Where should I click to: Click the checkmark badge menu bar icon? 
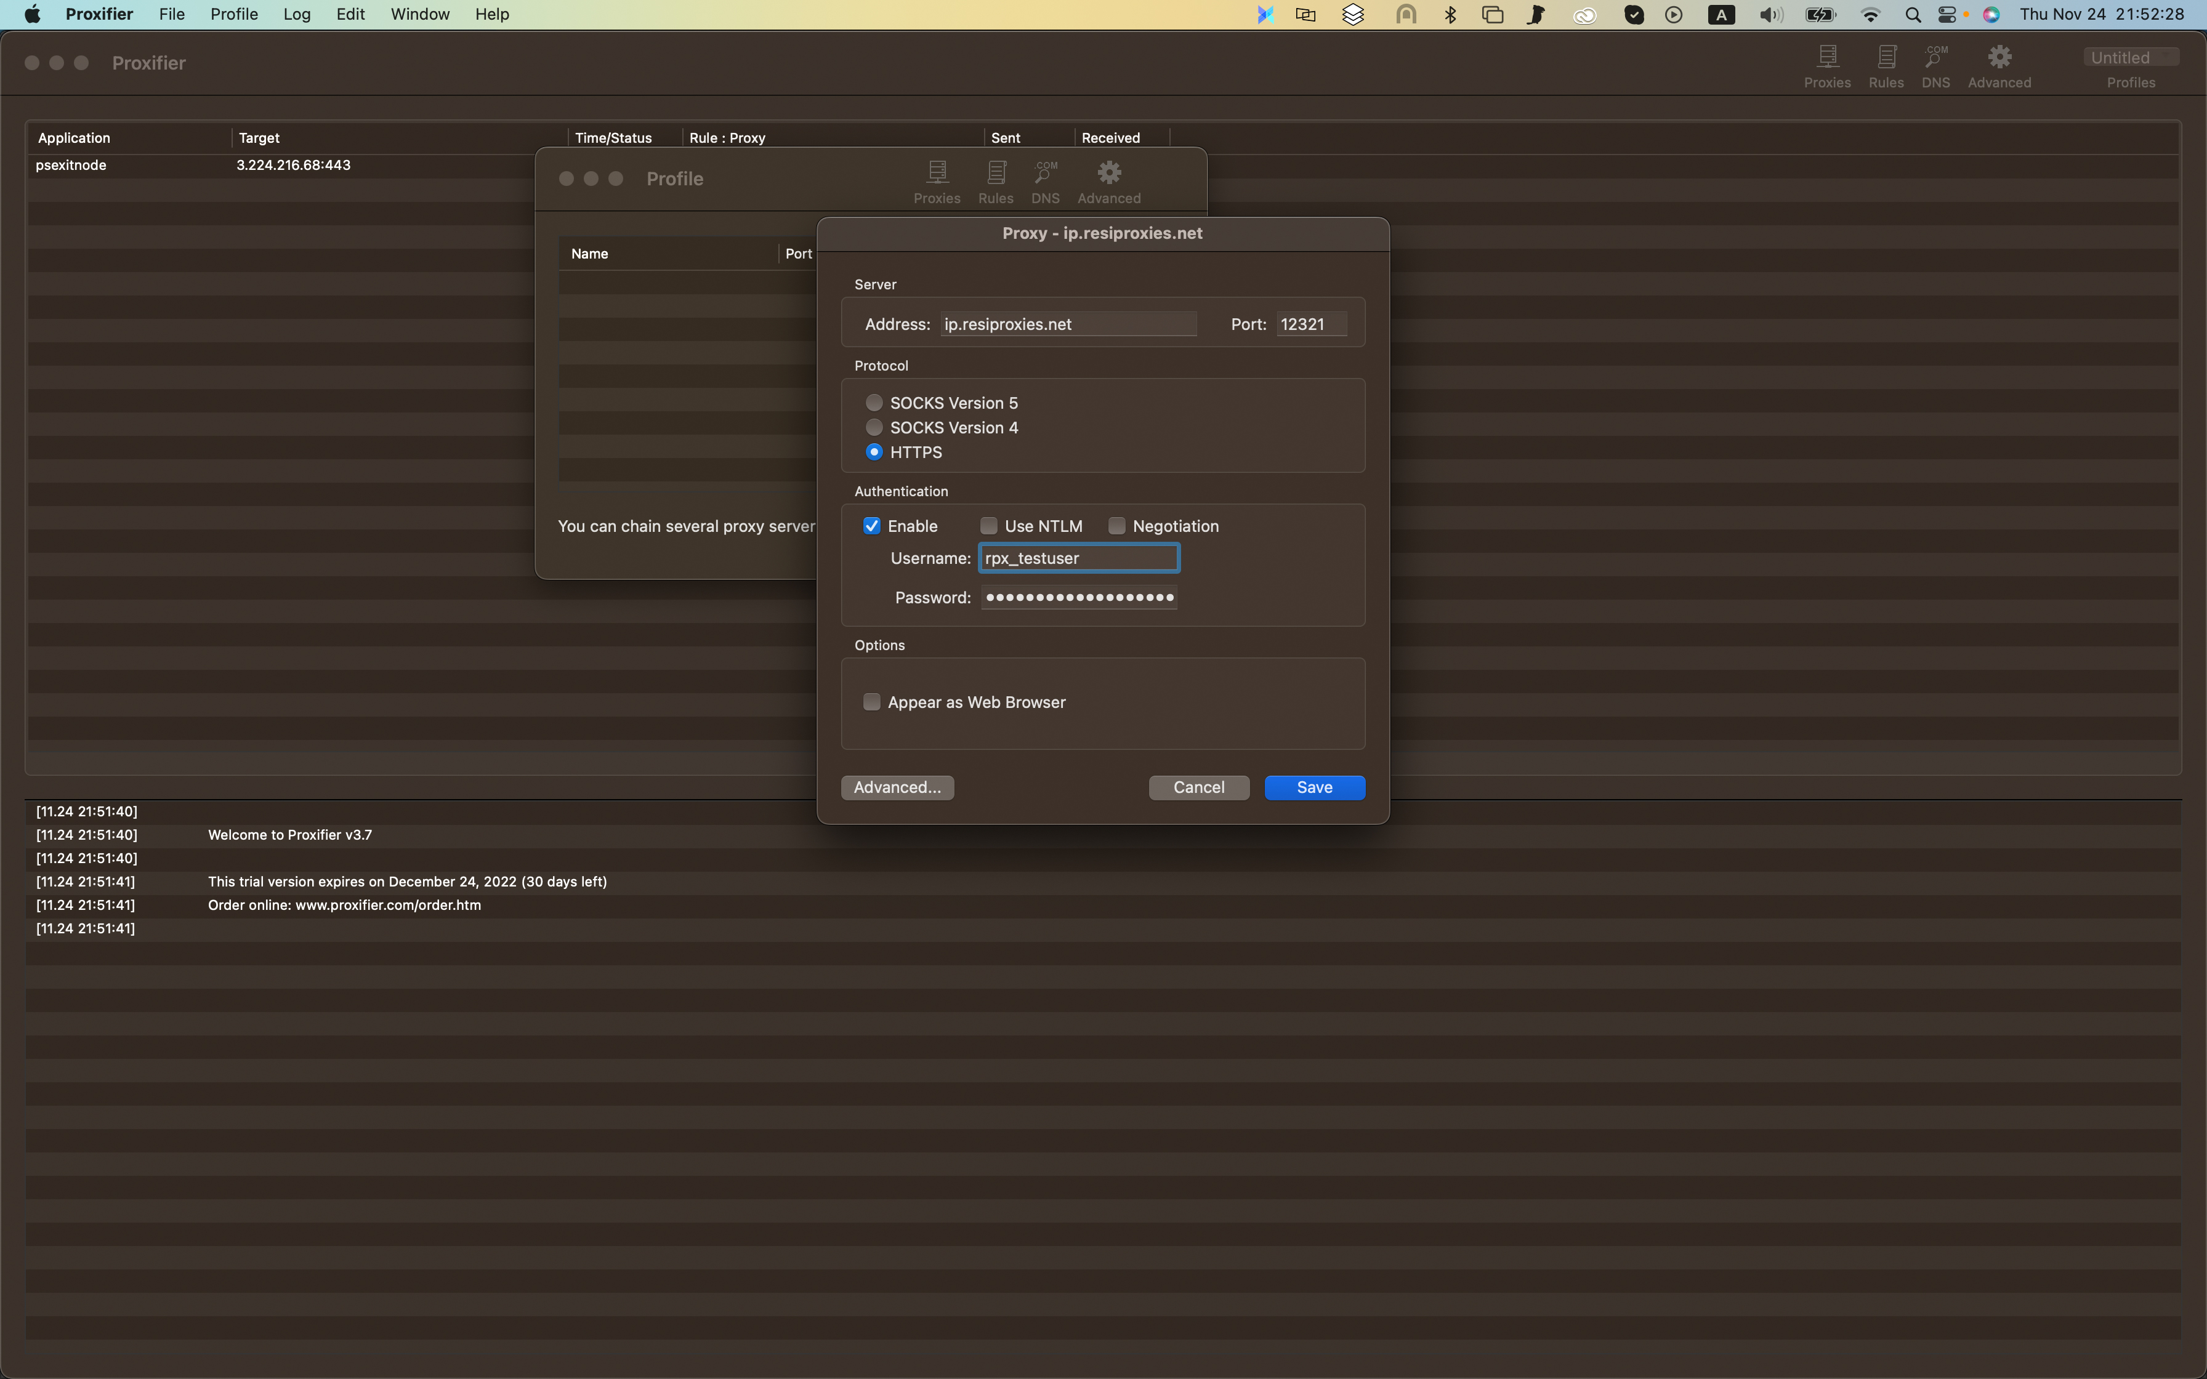click(x=1634, y=14)
